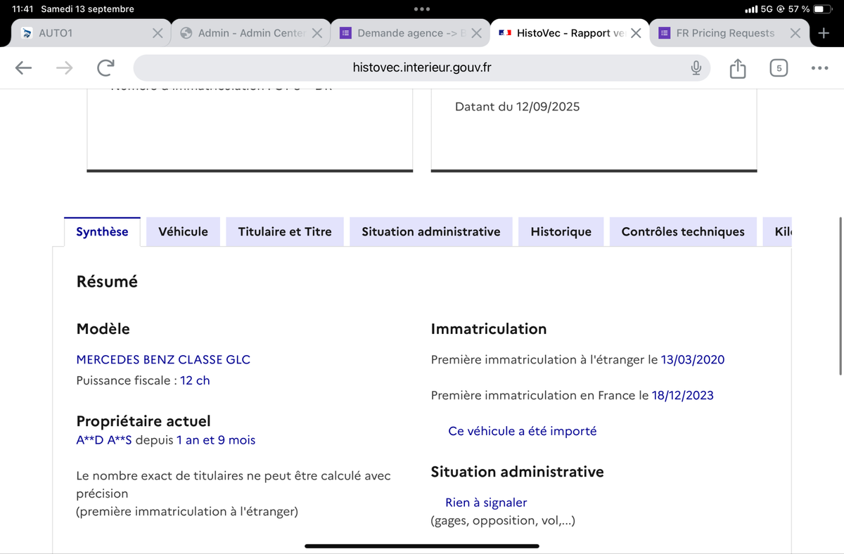
Task: Click the 12 ch fiscal power value
Action: point(195,380)
